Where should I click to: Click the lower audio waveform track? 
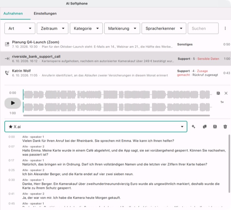tap(117, 107)
